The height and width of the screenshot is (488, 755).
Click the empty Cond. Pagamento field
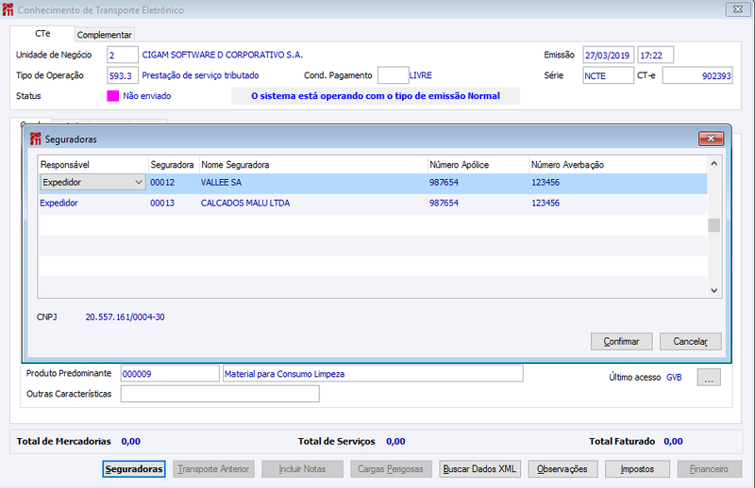click(x=393, y=75)
